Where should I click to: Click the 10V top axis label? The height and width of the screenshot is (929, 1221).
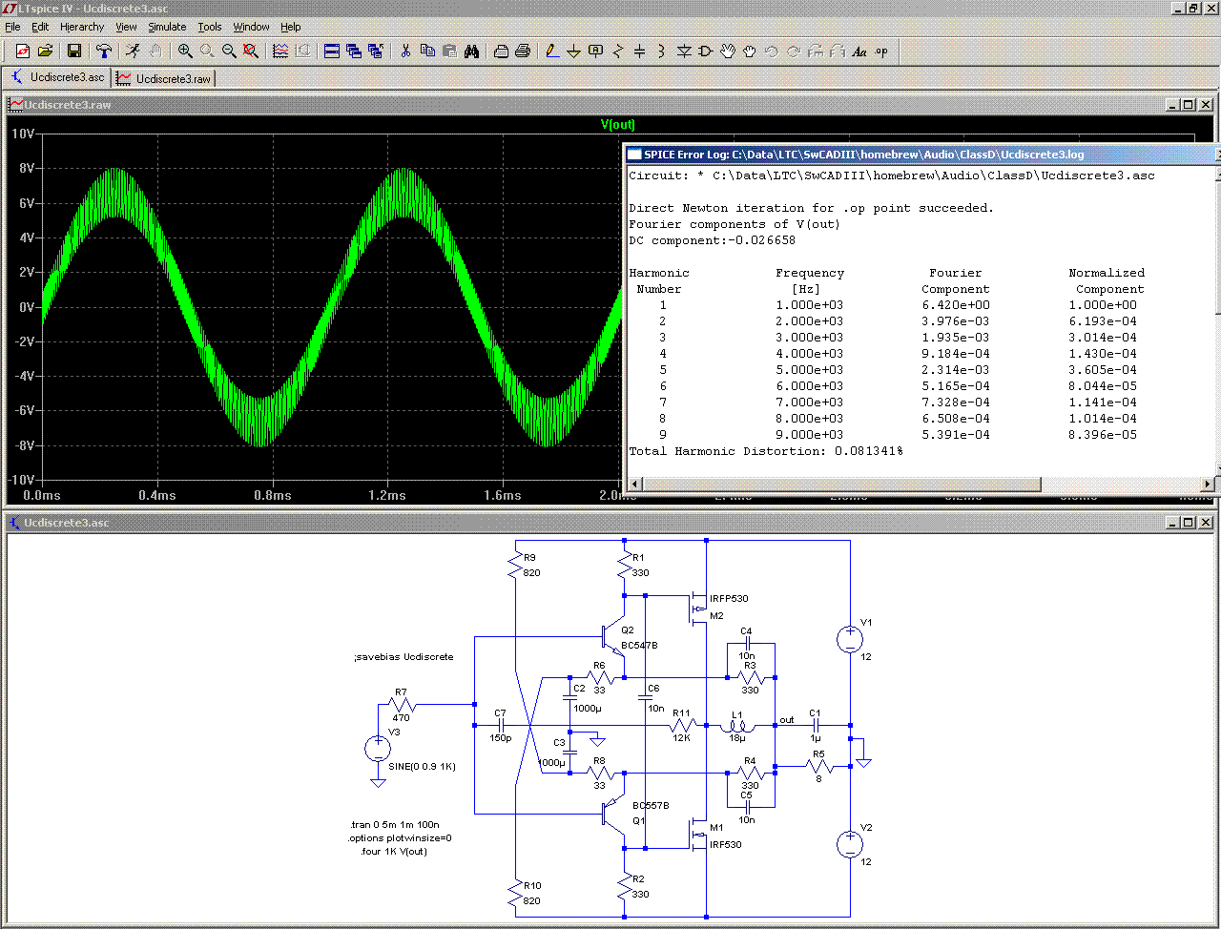(x=23, y=134)
